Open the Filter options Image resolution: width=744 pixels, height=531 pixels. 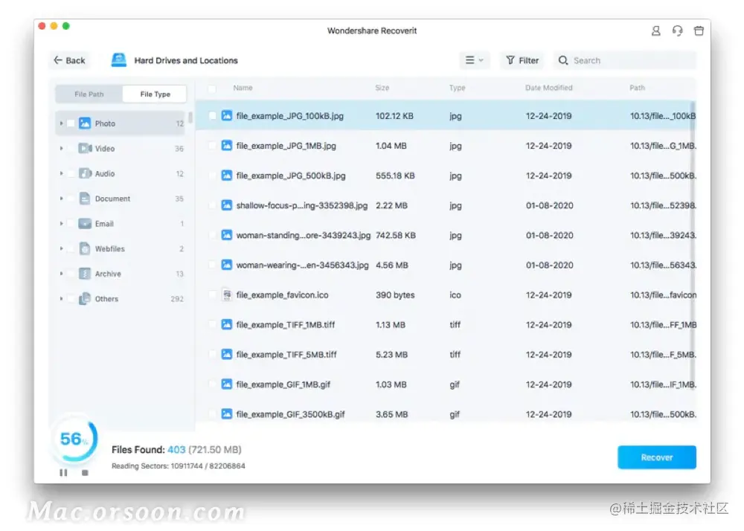[522, 60]
